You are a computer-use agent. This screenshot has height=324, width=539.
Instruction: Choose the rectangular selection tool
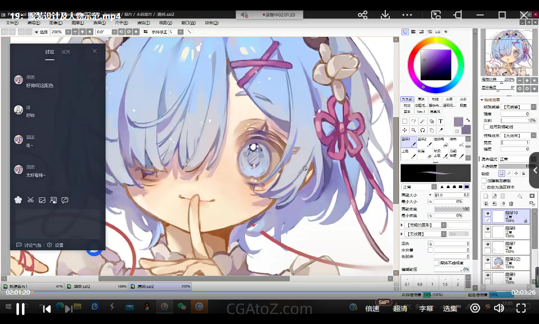click(404, 121)
